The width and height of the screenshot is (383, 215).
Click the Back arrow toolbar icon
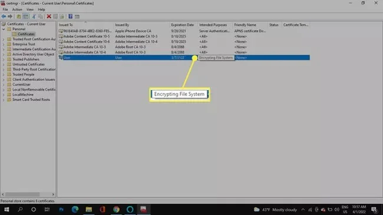(x=4, y=16)
